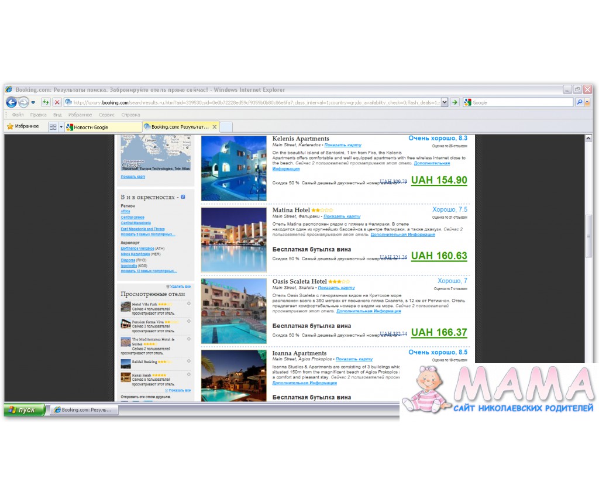Open the Matina Hotel title link
Image resolution: width=599 pixels, height=503 pixels.
pos(291,210)
